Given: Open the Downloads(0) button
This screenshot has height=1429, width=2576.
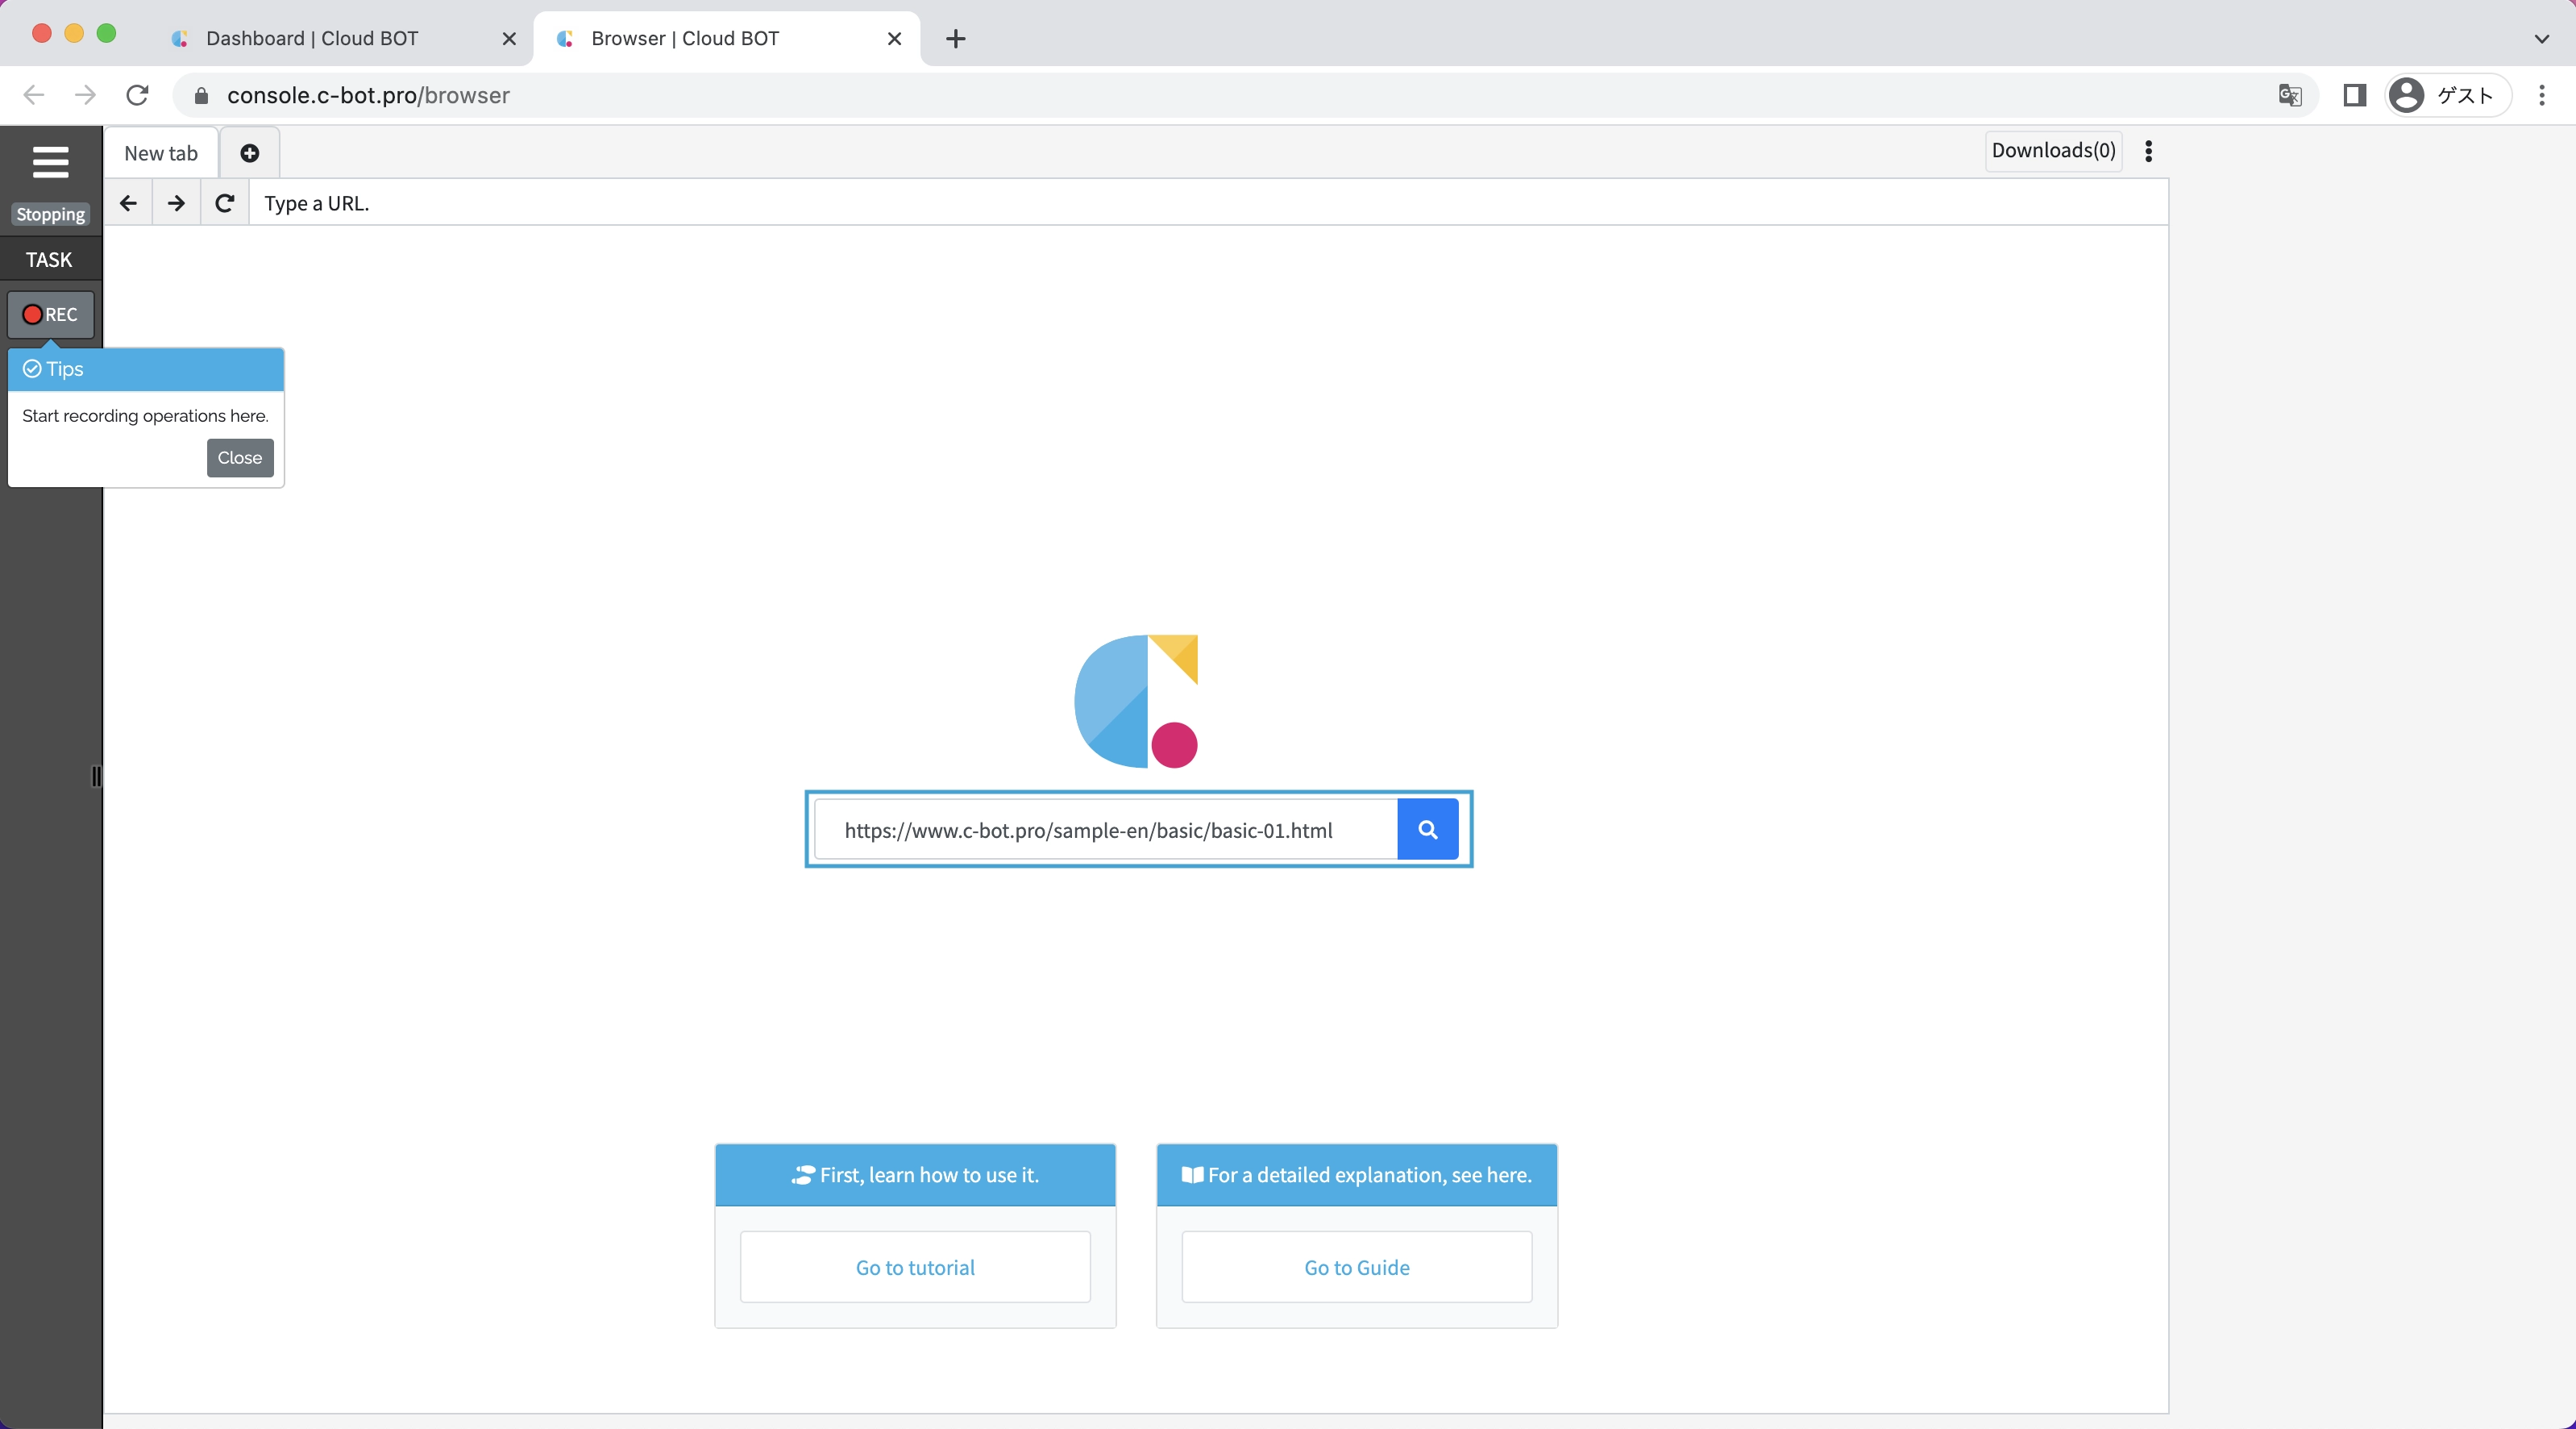Looking at the screenshot, I should [x=2053, y=151].
